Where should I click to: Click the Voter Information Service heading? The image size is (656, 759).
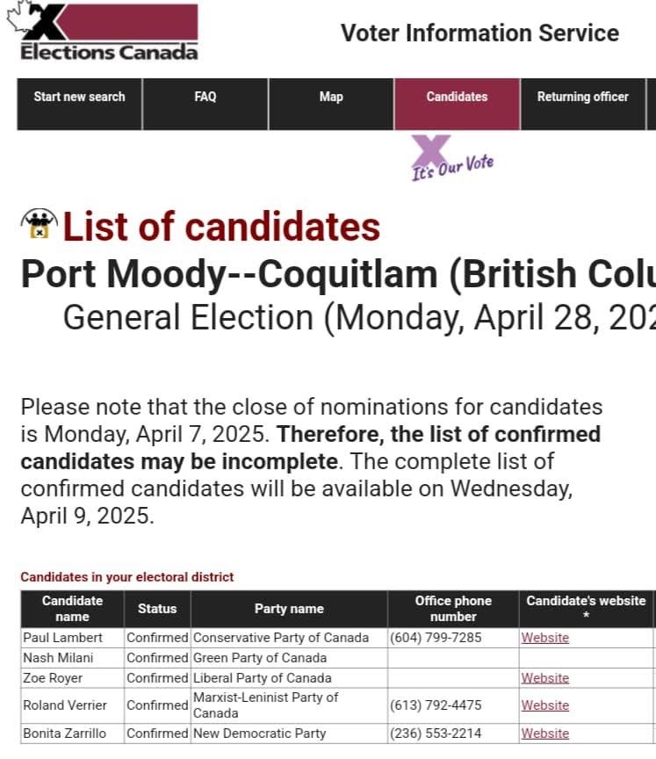click(479, 33)
